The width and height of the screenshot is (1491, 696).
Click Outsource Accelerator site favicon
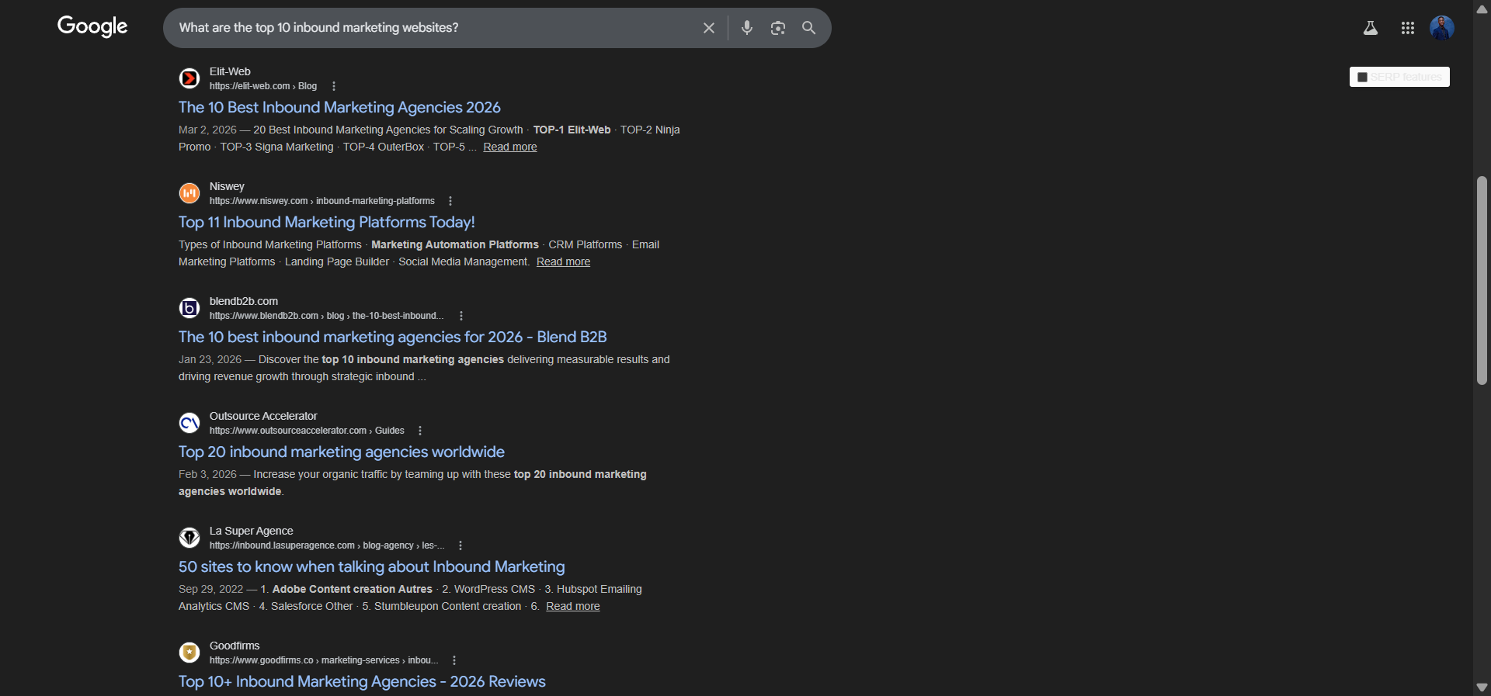tap(189, 423)
